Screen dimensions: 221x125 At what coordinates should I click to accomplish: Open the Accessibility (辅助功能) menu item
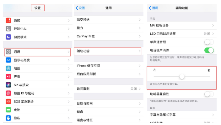pyautogui.click(x=107, y=51)
